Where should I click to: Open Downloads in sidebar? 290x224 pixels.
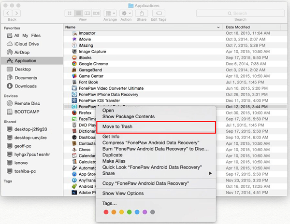coord(22,86)
